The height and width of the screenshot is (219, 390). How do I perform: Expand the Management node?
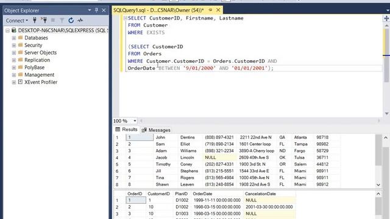coord(14,75)
